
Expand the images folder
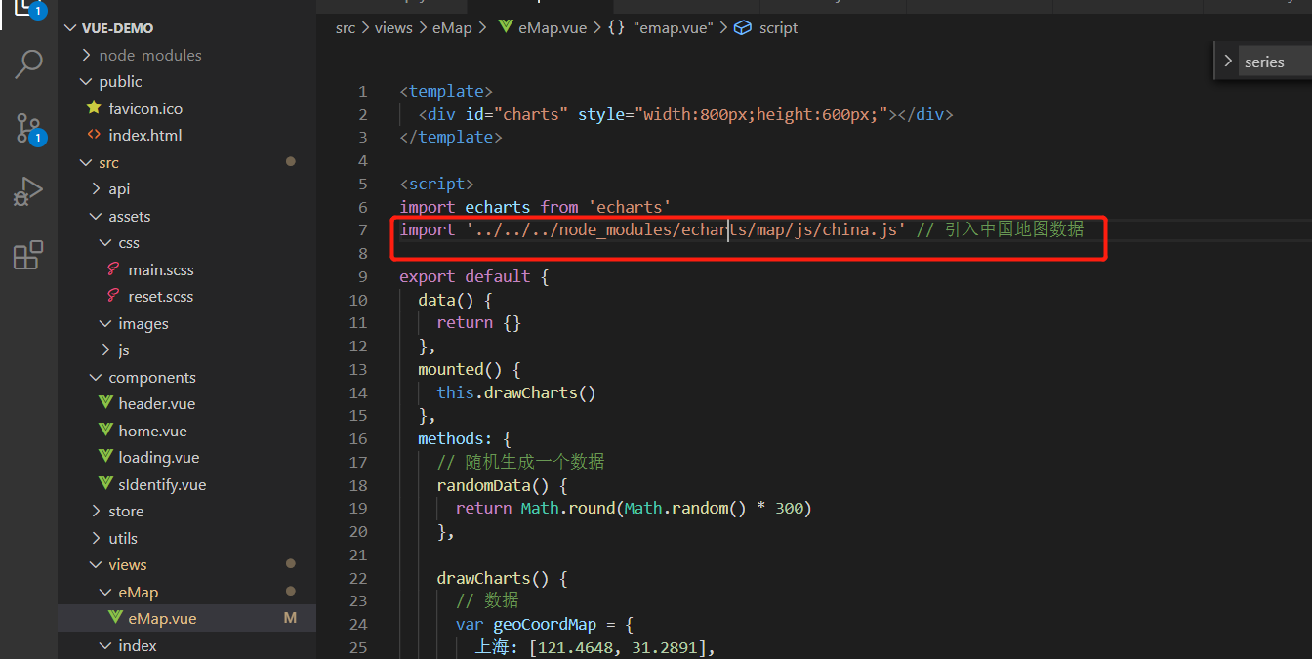tap(105, 323)
